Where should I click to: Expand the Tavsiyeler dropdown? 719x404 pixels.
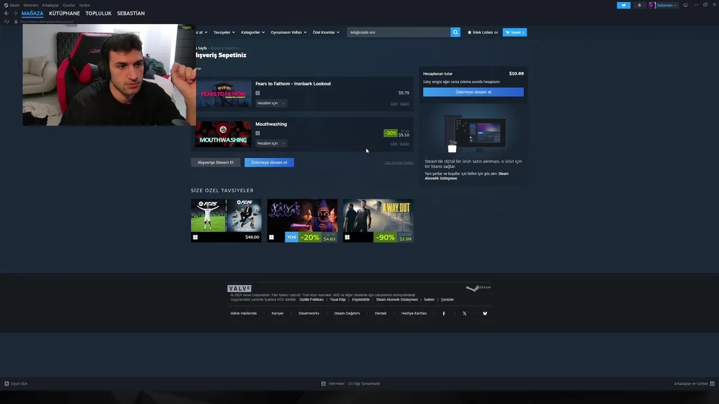click(x=224, y=33)
